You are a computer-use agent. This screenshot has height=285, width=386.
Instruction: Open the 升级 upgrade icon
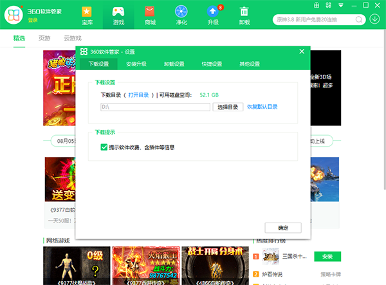point(212,14)
